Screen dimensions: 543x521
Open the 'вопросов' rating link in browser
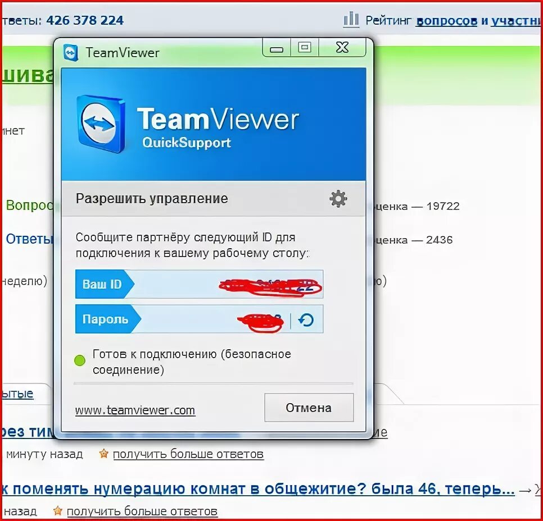pos(446,21)
